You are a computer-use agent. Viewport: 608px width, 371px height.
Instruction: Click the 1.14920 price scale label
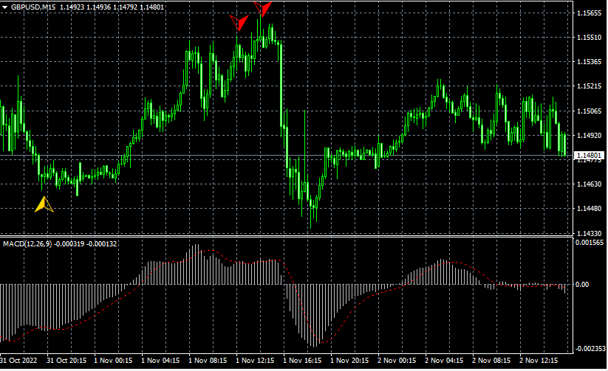(590, 136)
